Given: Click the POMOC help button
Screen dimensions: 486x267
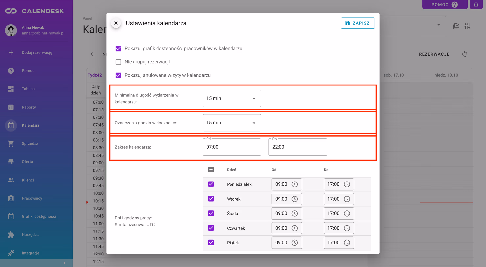Looking at the screenshot, I should (x=445, y=5).
